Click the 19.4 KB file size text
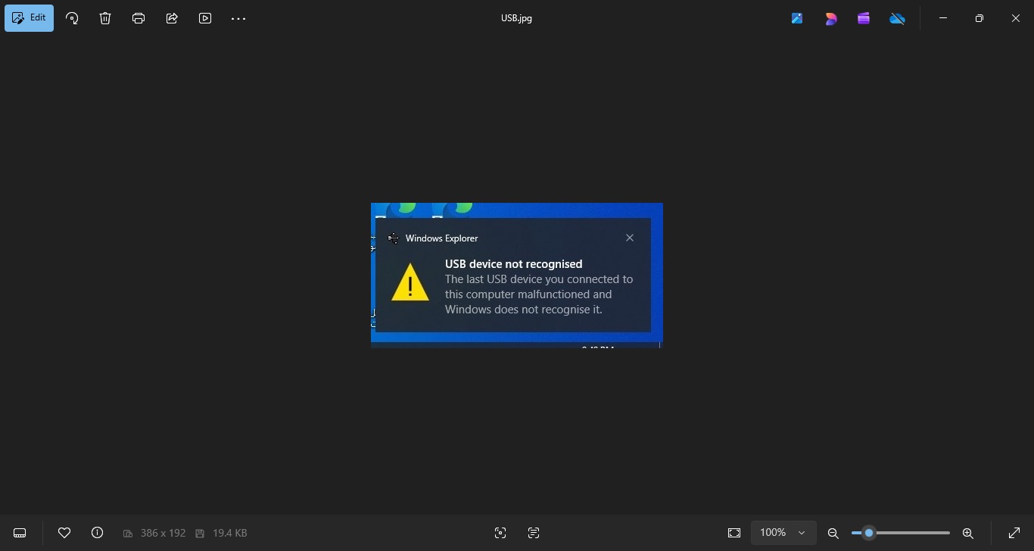The height and width of the screenshot is (551, 1034). click(x=230, y=533)
